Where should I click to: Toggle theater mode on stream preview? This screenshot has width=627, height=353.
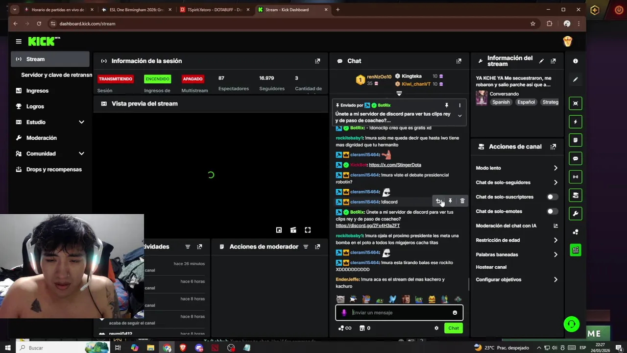(293, 230)
